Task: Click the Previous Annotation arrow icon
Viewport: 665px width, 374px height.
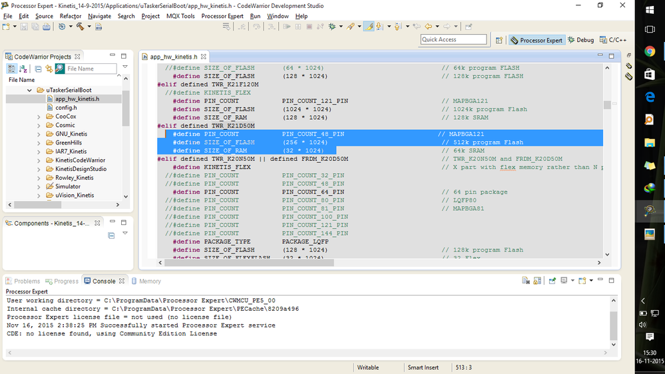Action: 398,27
